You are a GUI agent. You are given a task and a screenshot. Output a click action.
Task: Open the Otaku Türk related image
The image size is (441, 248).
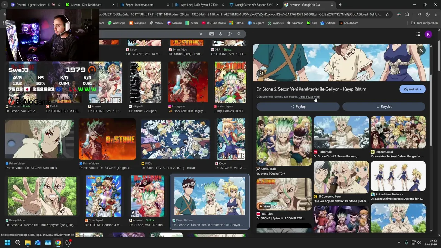[x=284, y=141]
